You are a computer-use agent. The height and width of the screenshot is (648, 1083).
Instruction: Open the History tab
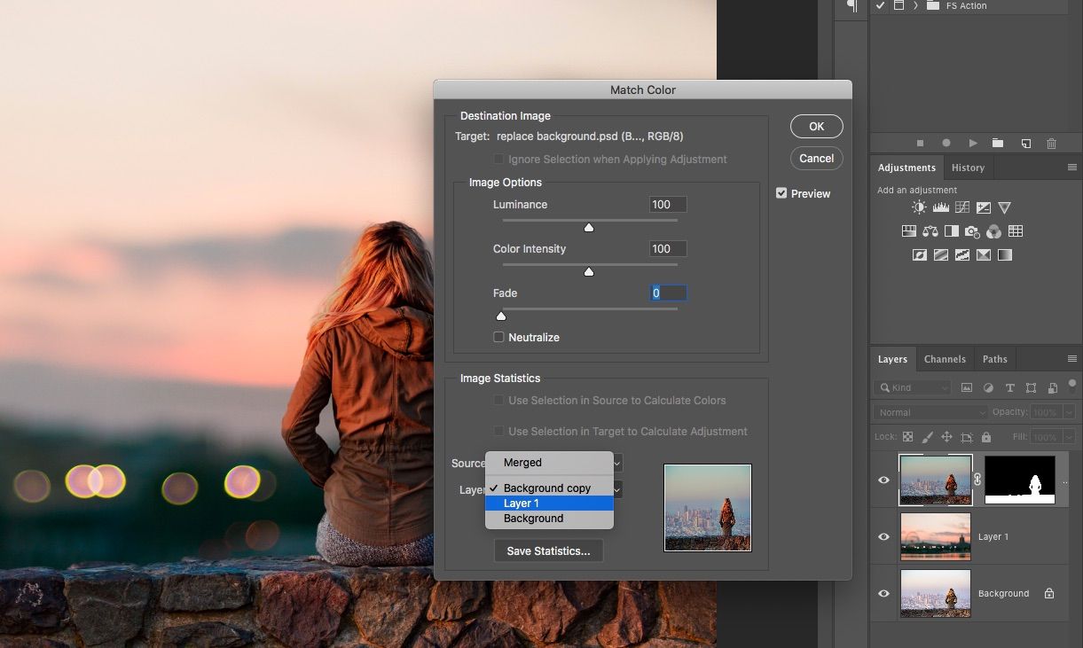tap(968, 168)
